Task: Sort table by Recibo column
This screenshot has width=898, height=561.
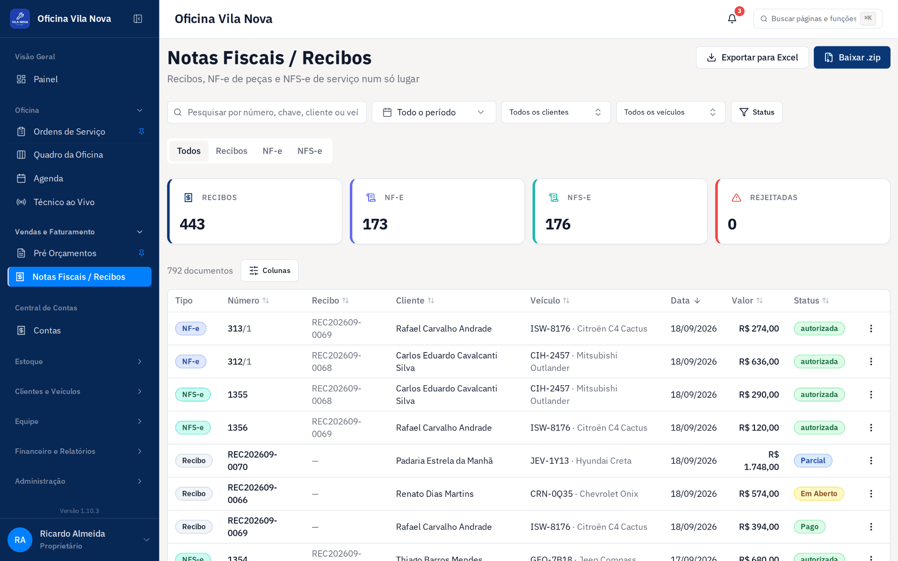Action: (330, 301)
